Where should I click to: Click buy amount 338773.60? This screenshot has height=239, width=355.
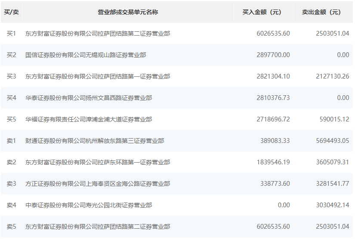[x=275, y=184]
